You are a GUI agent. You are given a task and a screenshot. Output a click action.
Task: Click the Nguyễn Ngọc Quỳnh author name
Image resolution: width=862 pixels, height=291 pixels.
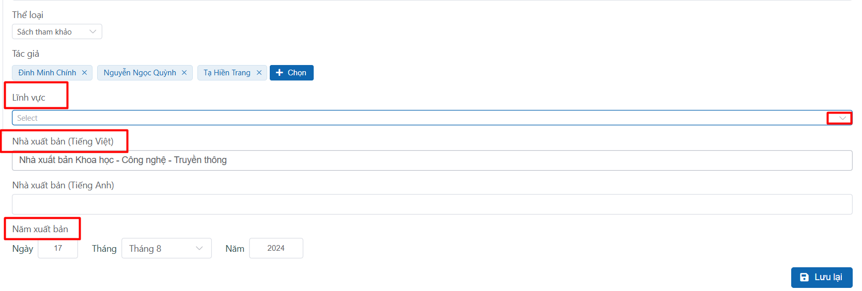pos(140,73)
